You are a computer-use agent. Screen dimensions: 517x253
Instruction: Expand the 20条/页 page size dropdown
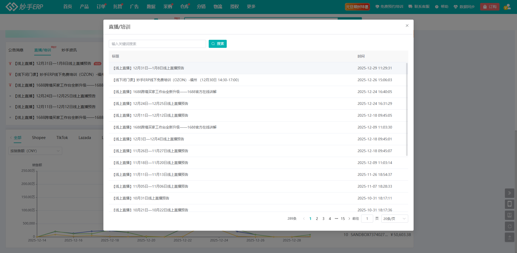tap(394, 219)
